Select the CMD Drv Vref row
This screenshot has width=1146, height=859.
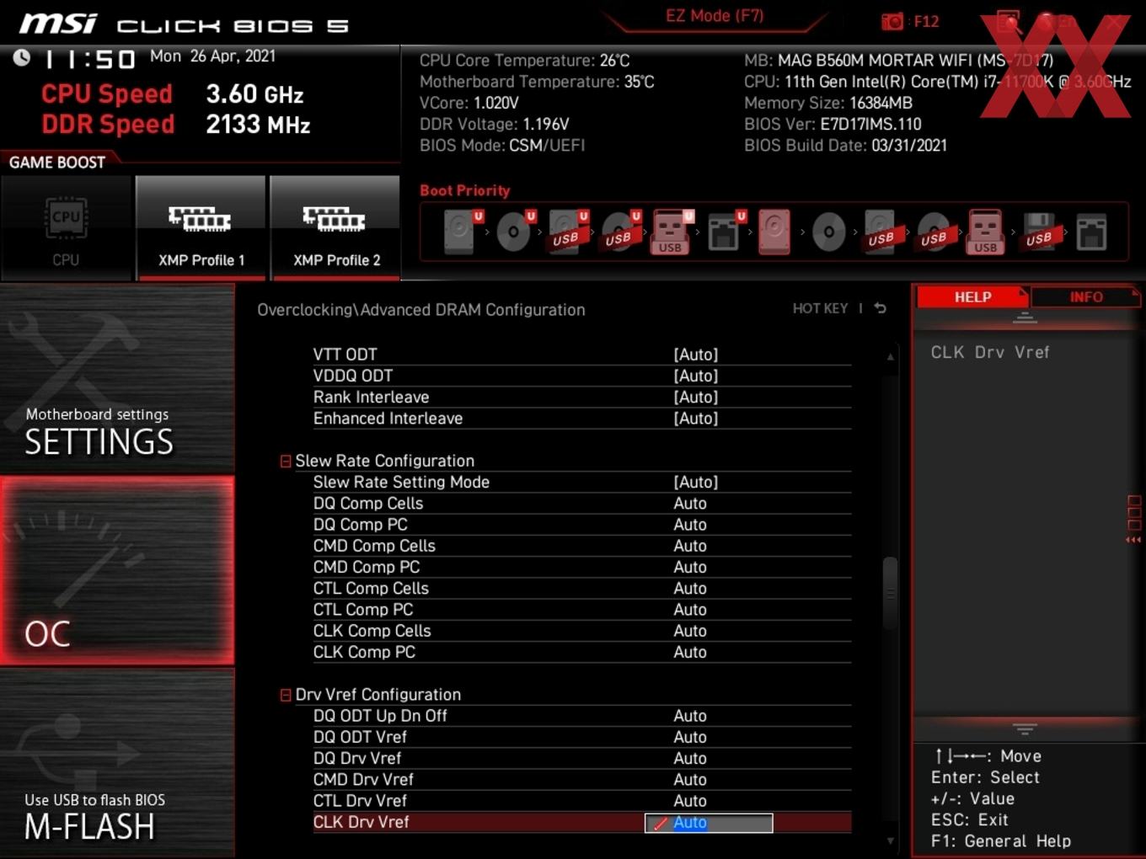(581, 780)
